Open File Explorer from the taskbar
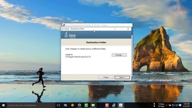The image size is (192, 108). [93, 105]
